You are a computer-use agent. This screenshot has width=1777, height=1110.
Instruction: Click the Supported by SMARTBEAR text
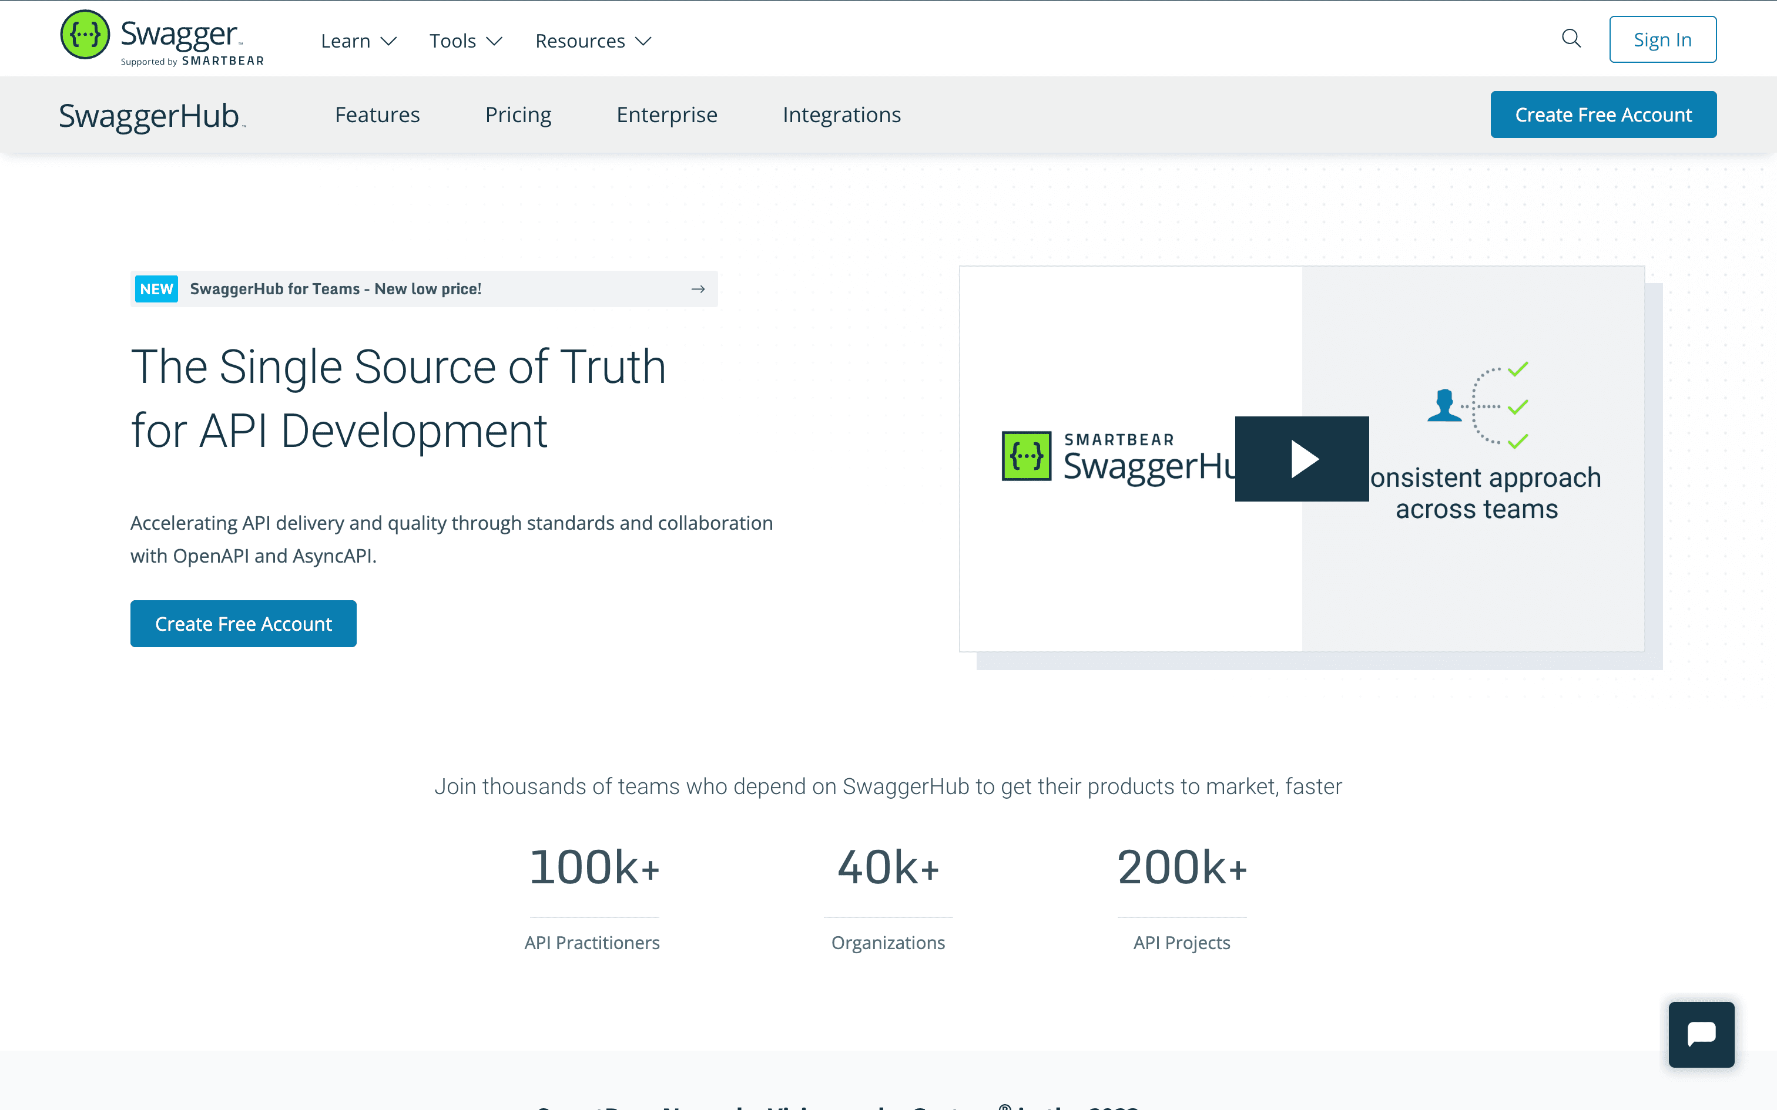tap(192, 62)
